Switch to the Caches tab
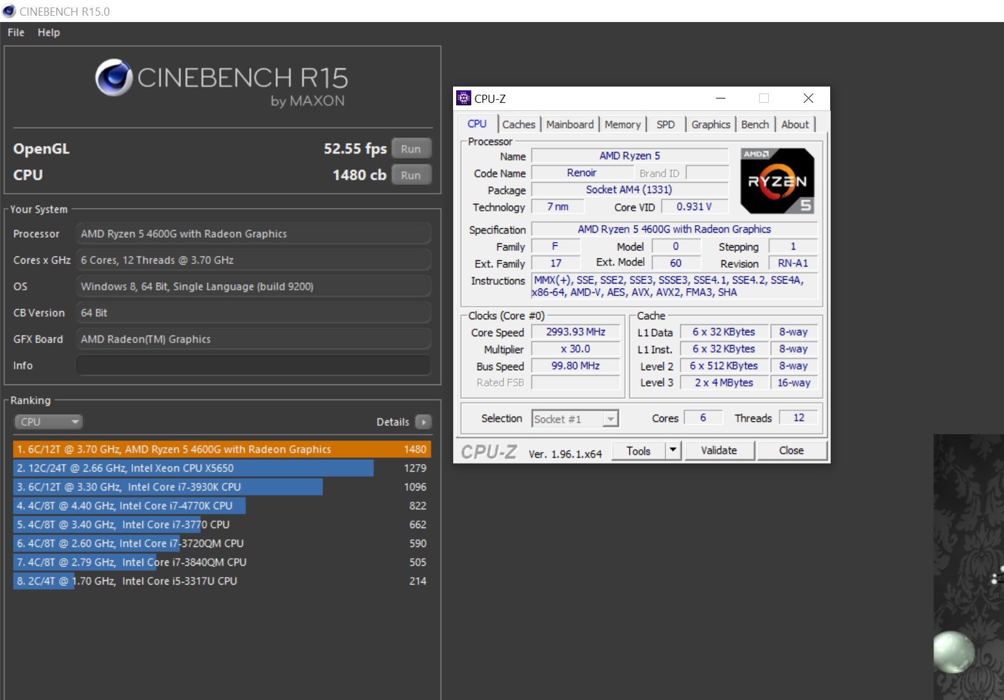The height and width of the screenshot is (700, 1004). [x=519, y=124]
